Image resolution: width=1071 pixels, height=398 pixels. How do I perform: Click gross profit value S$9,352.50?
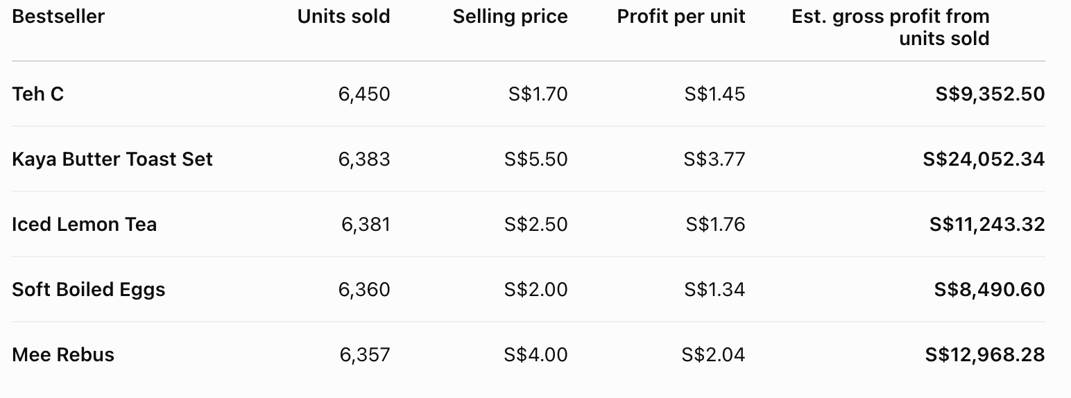click(990, 94)
